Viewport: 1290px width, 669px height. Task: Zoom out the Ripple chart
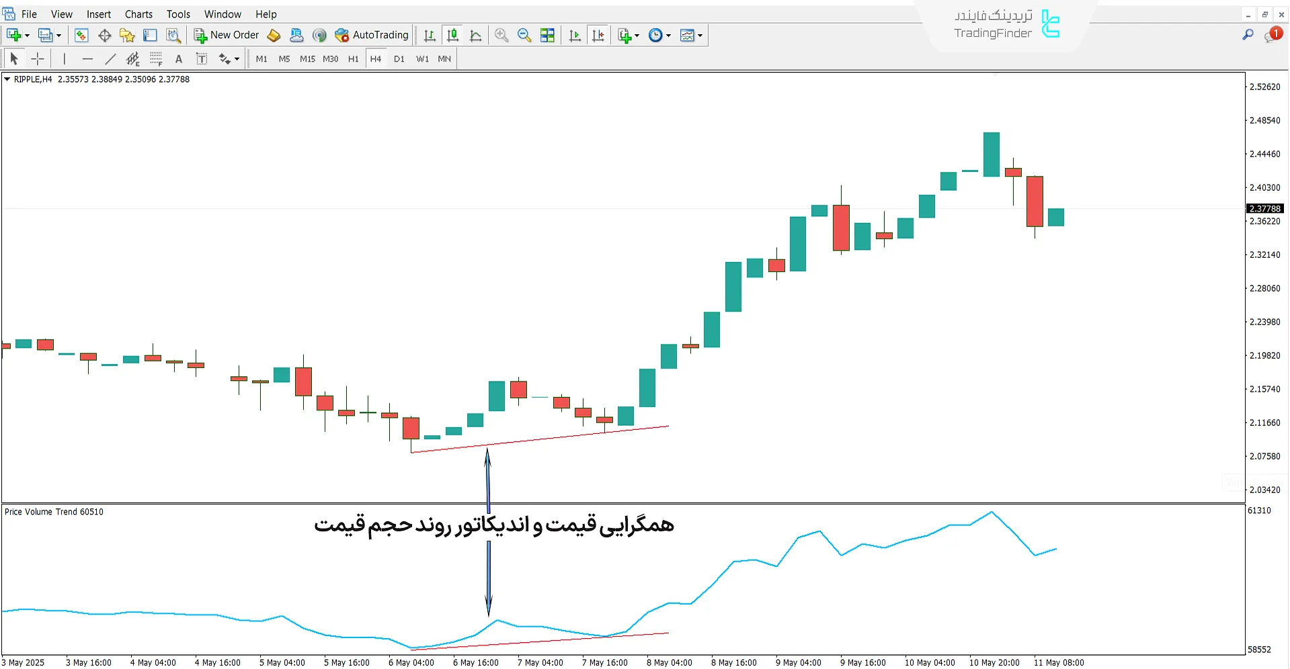coord(524,35)
